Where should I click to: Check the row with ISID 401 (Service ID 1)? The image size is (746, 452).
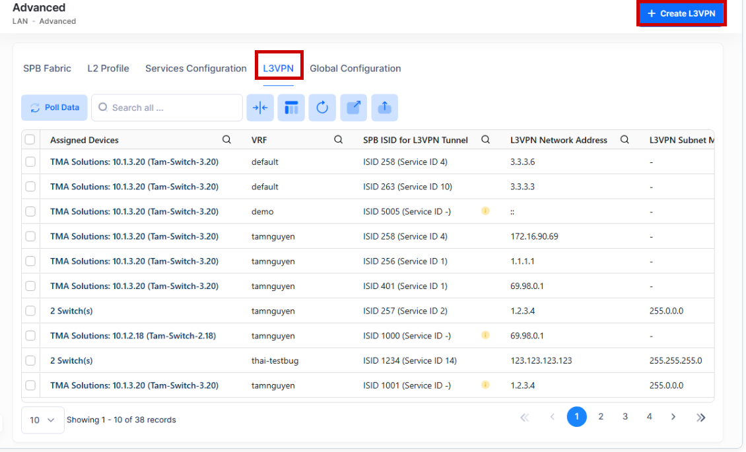[x=30, y=286]
